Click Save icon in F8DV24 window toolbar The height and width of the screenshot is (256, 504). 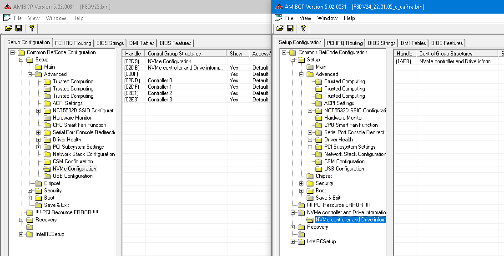point(290,28)
